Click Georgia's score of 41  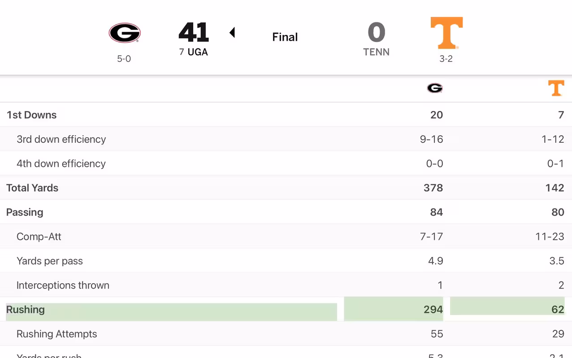[194, 32]
